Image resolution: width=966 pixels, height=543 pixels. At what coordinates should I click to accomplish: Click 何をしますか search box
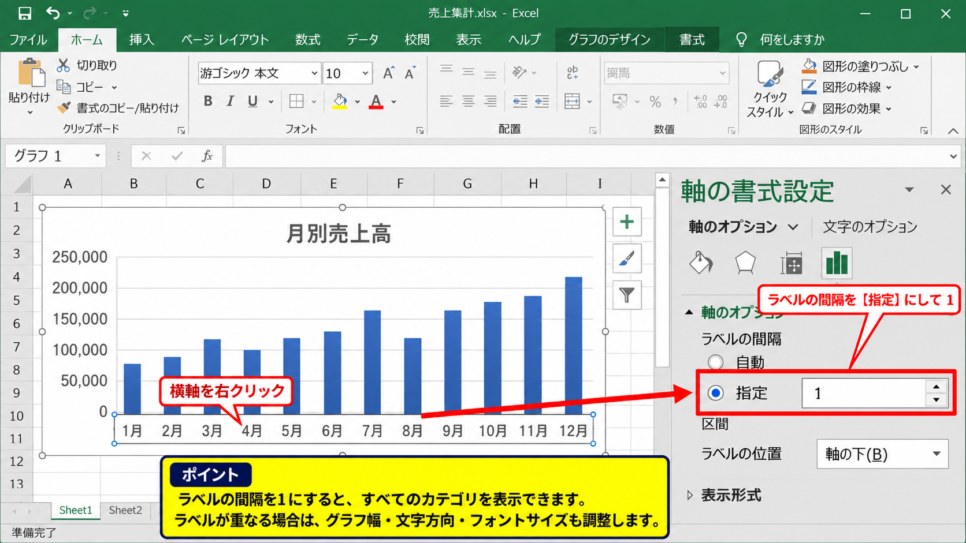coord(792,39)
